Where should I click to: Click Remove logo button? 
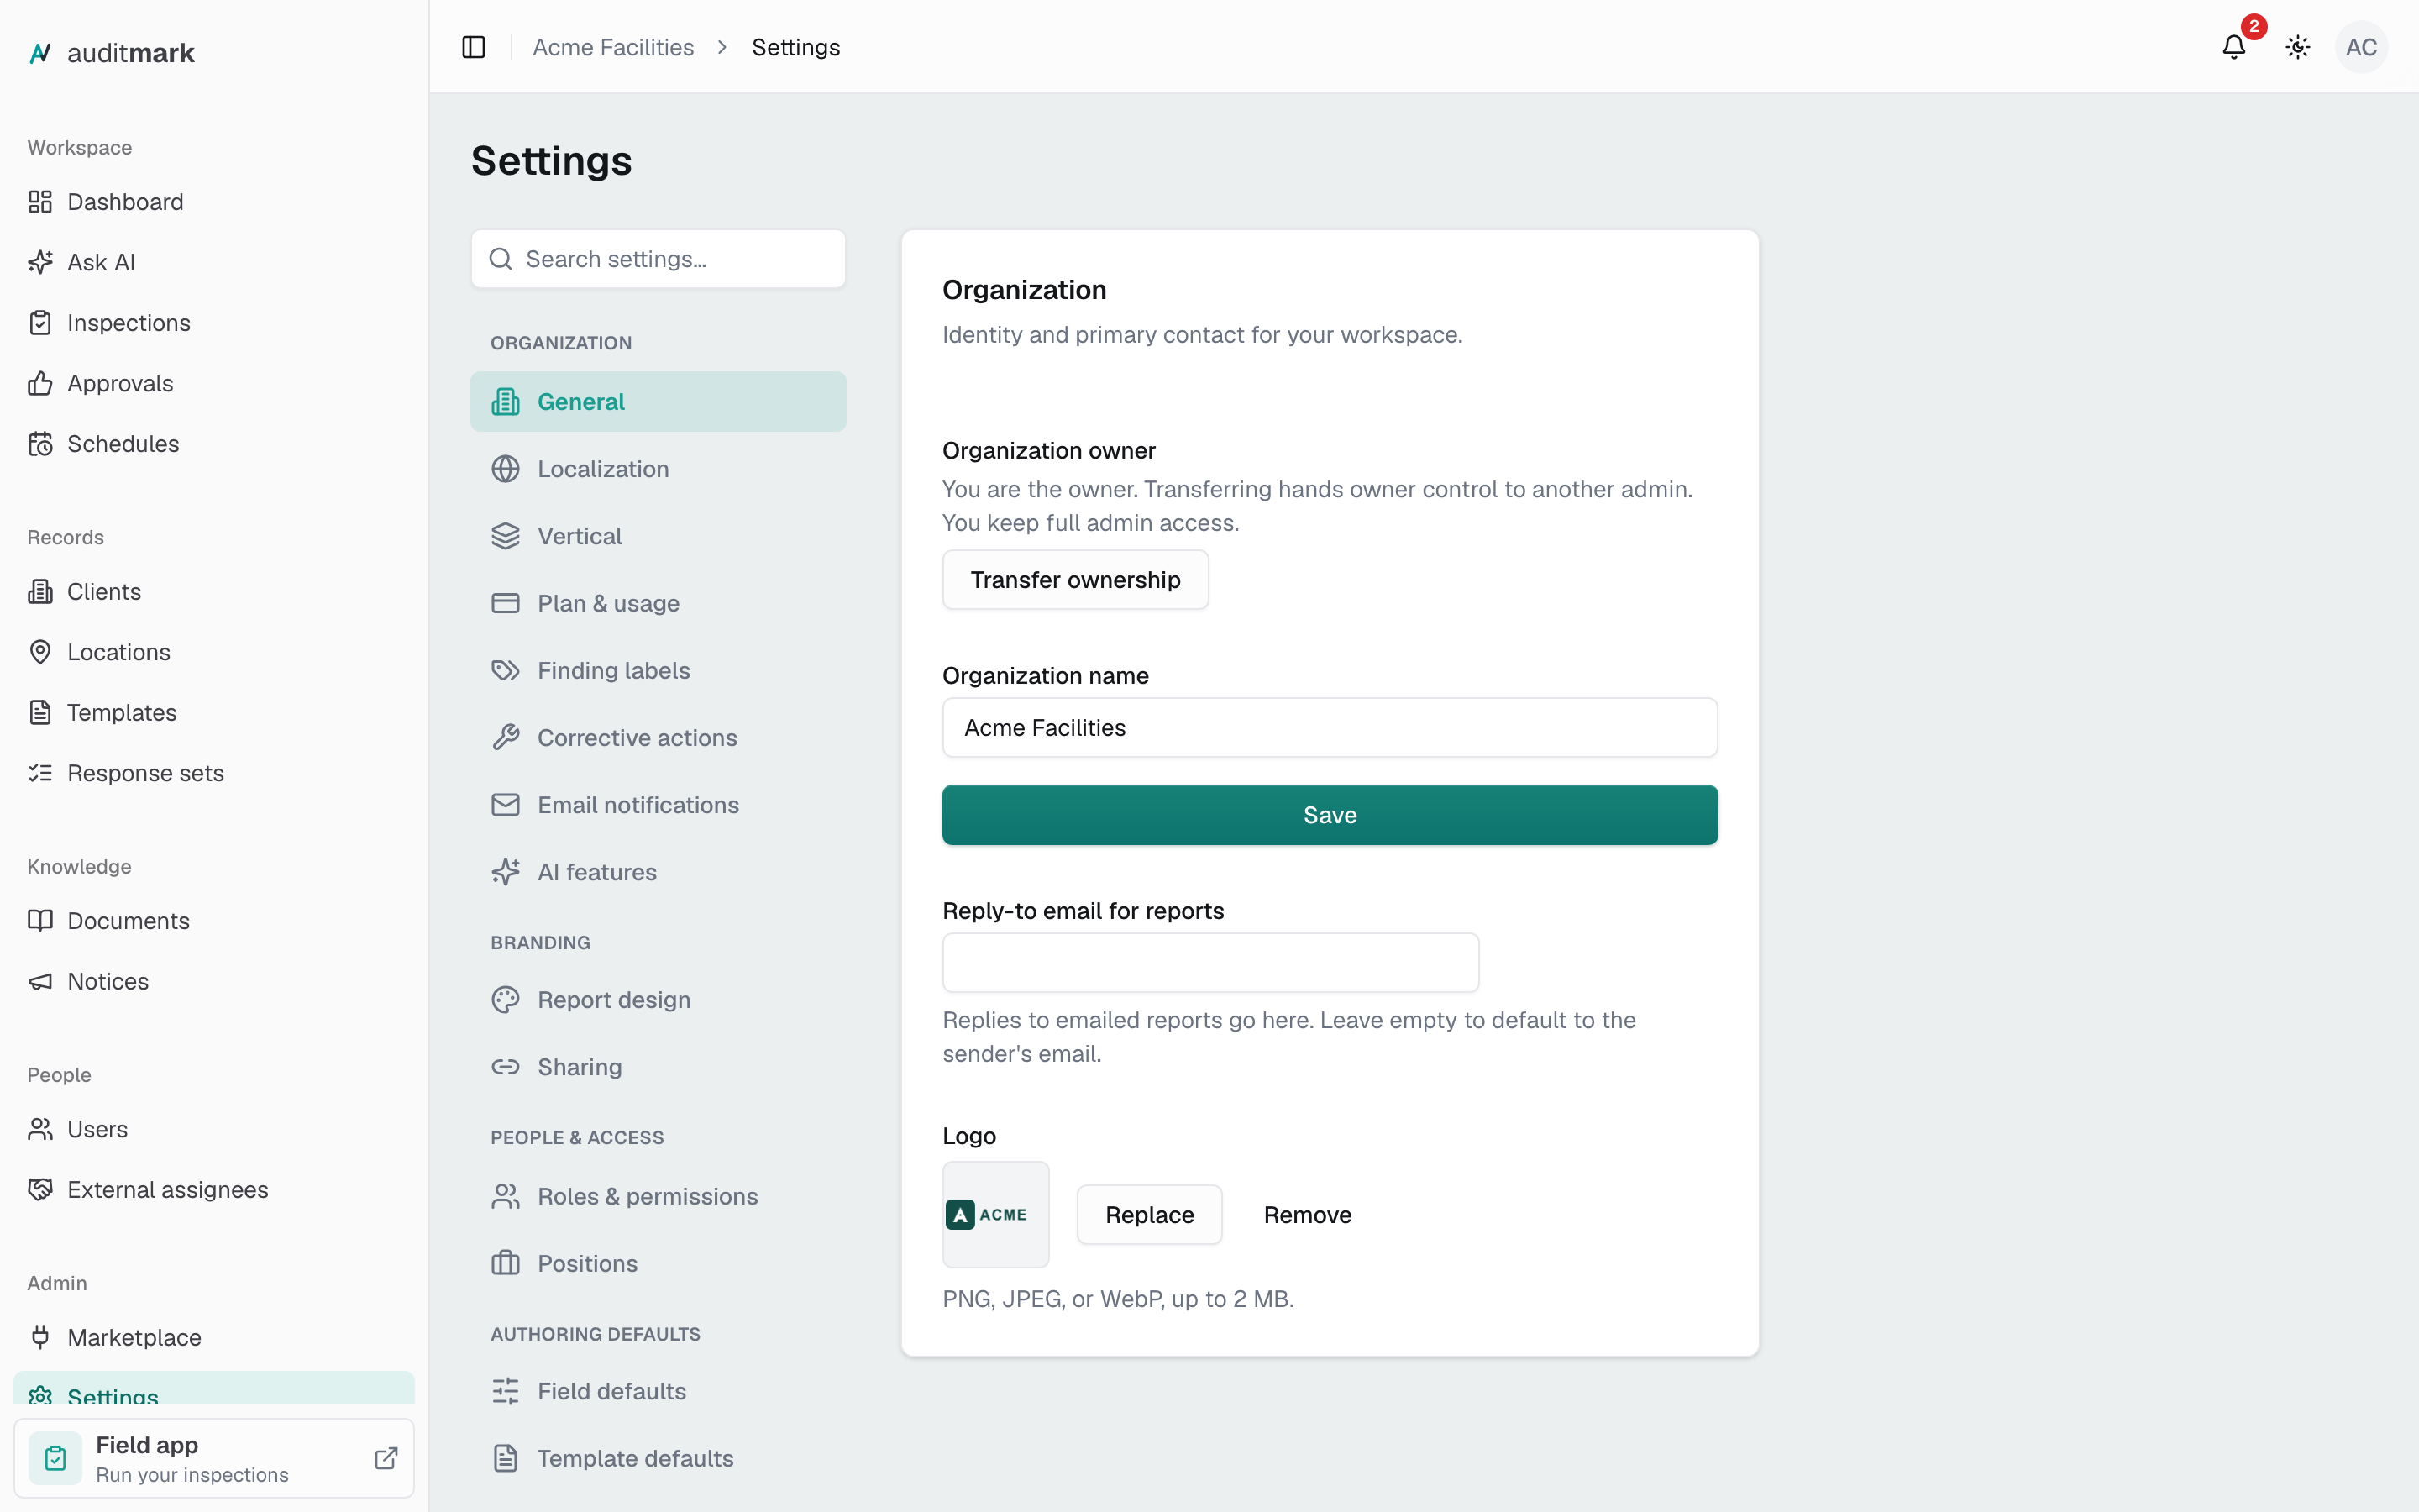click(1308, 1214)
